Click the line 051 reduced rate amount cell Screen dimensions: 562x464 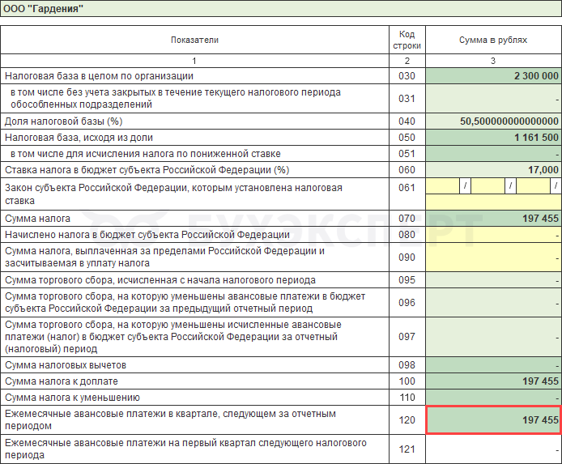(493, 154)
